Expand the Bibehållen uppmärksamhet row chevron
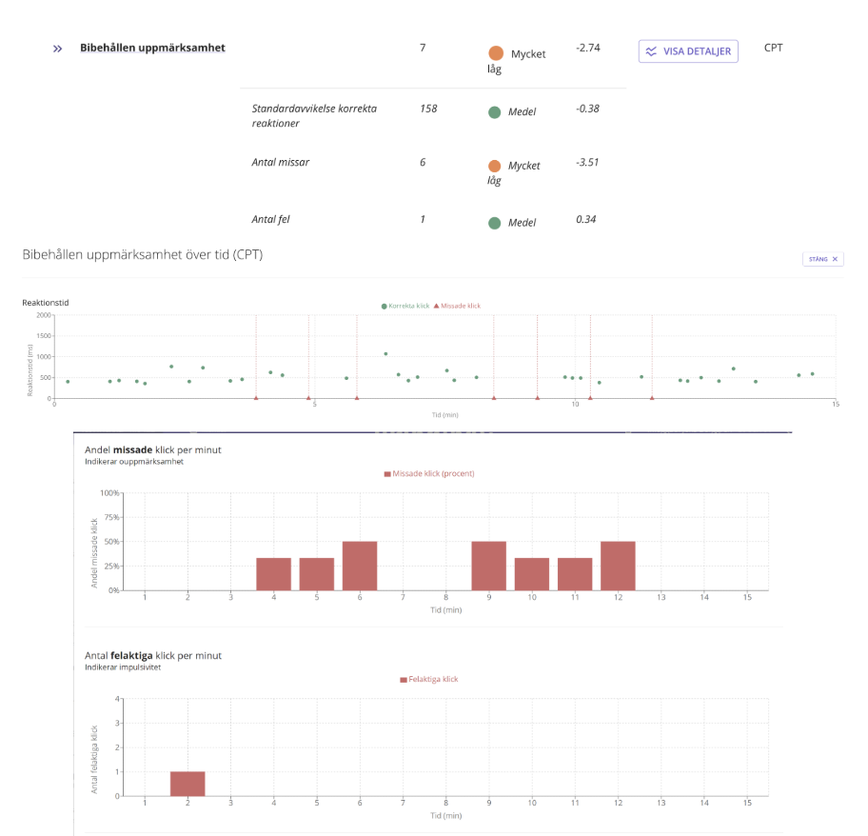 click(57, 49)
